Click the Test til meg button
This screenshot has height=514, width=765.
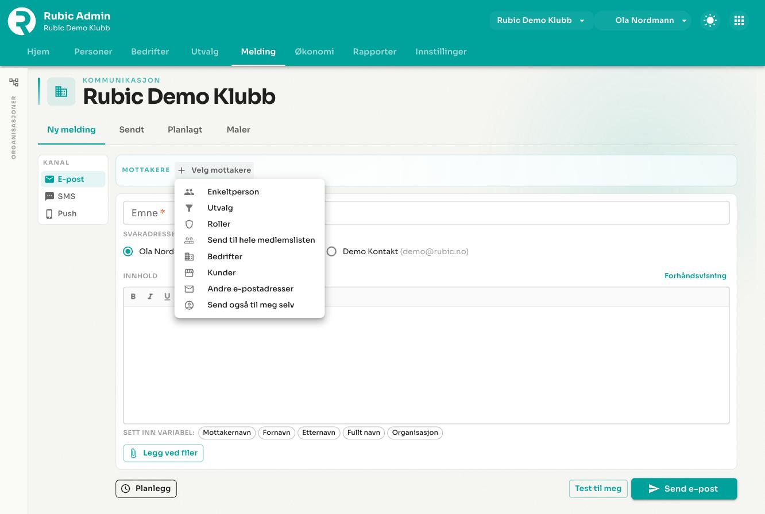598,489
